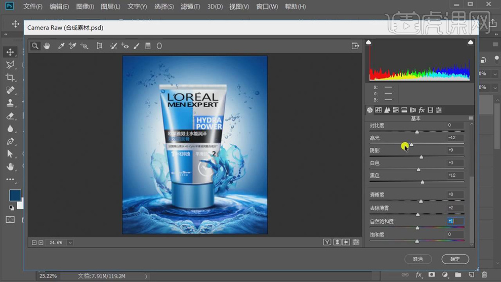Pick the Red Eye Removal tool
This screenshot has height=282, width=501.
125,46
